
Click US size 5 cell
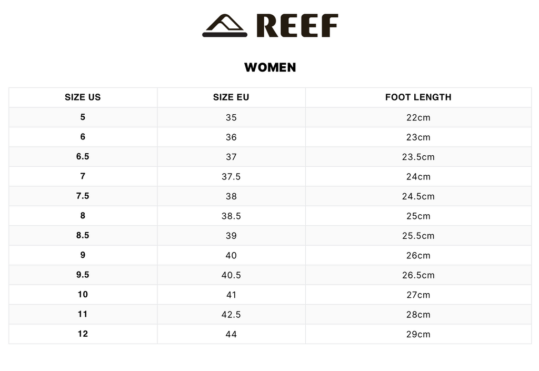click(x=83, y=117)
